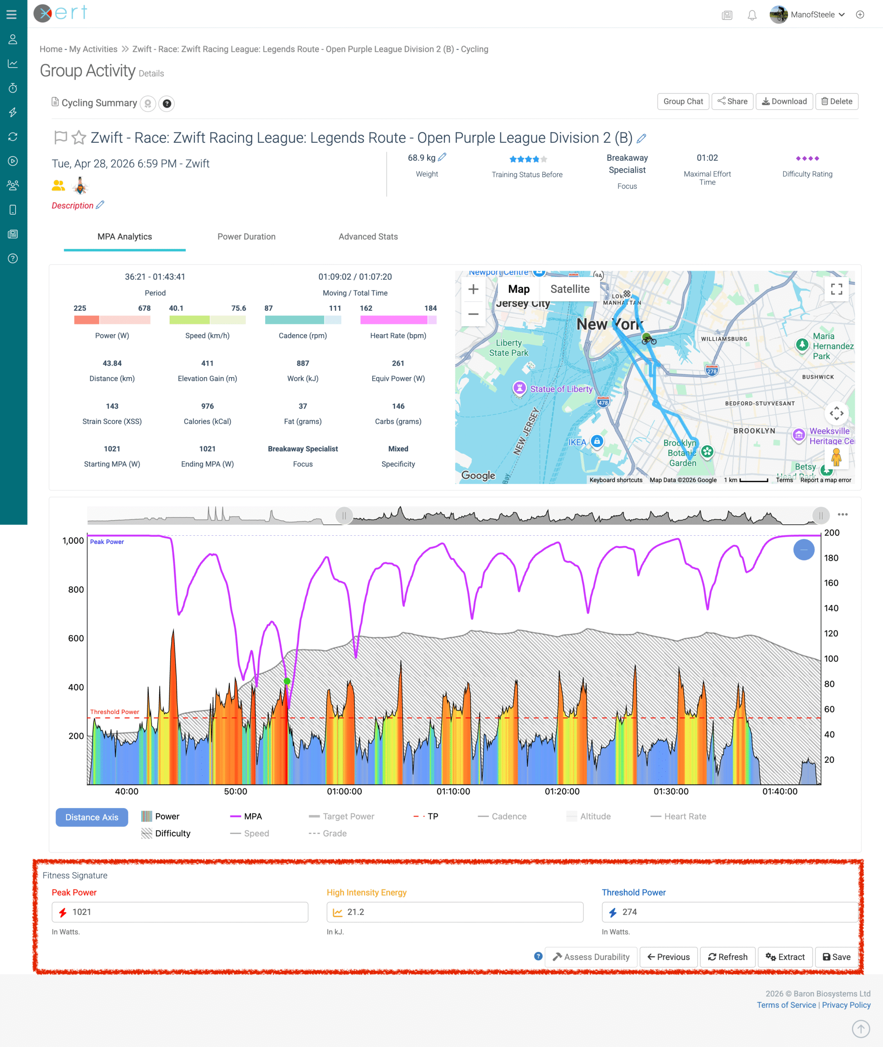Switch to Power Duration tab
The width and height of the screenshot is (883, 1047).
[x=246, y=237]
